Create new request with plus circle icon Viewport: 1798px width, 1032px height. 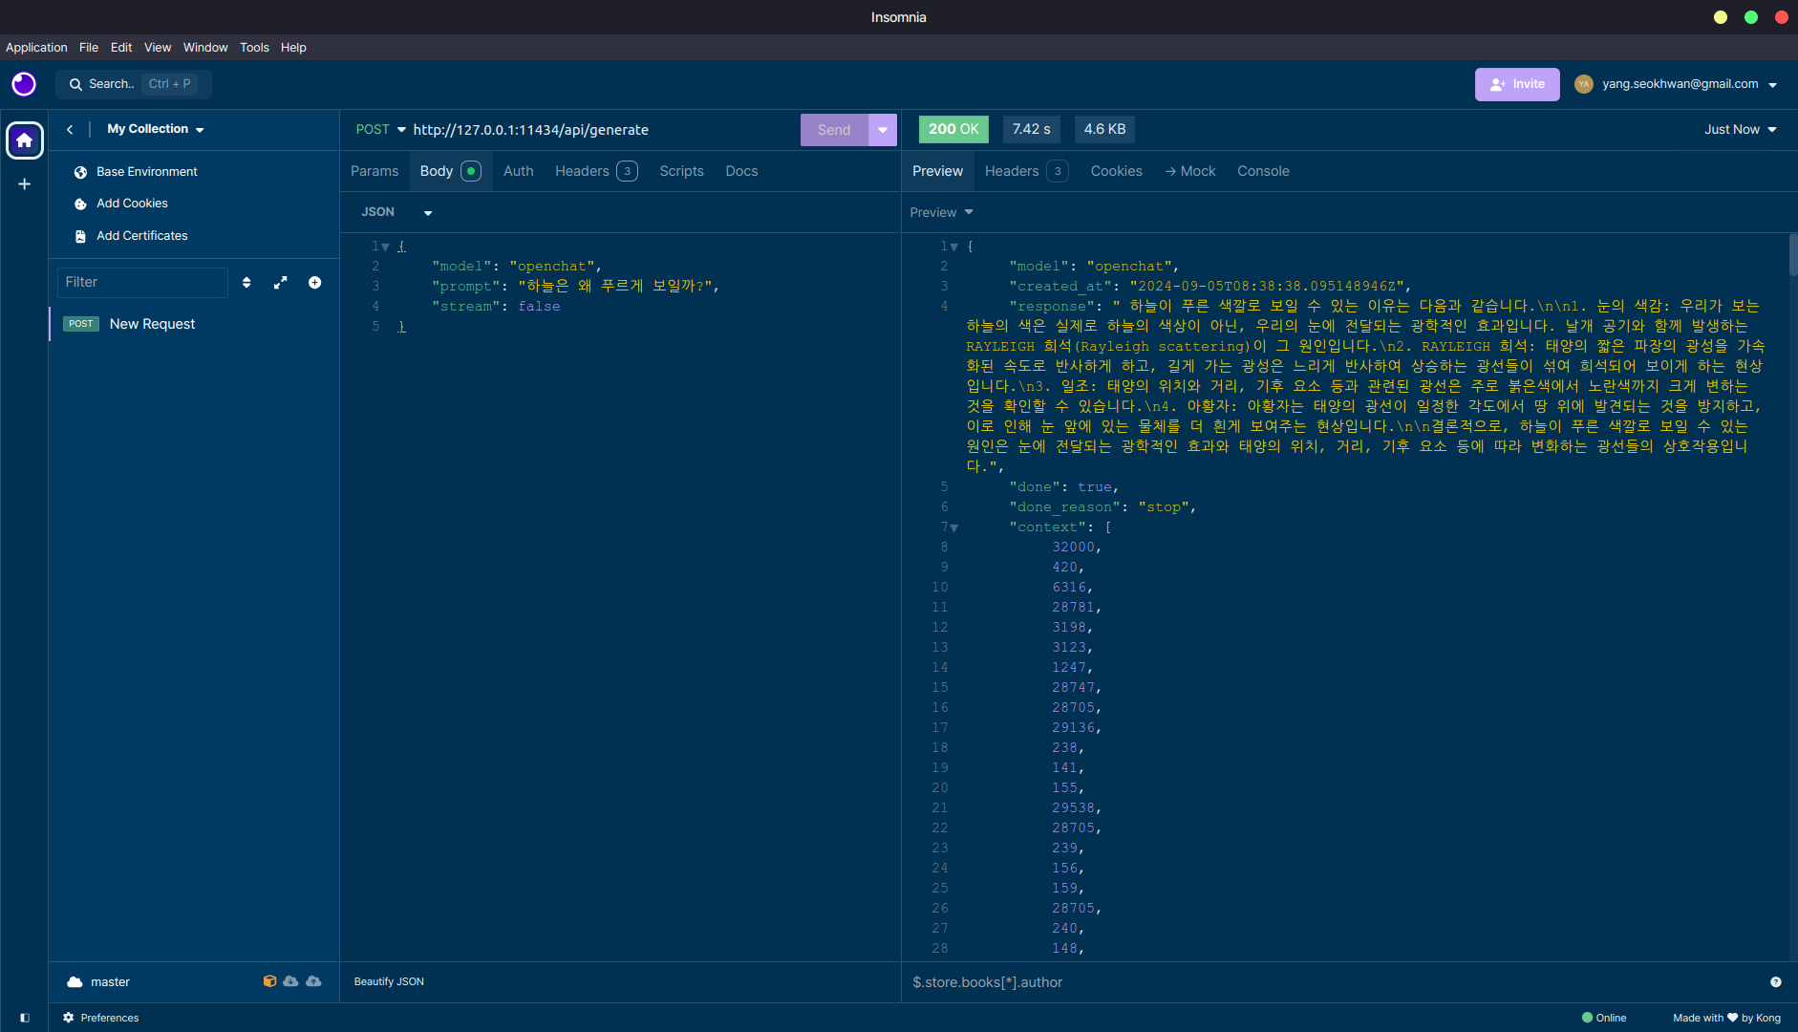tap(315, 283)
